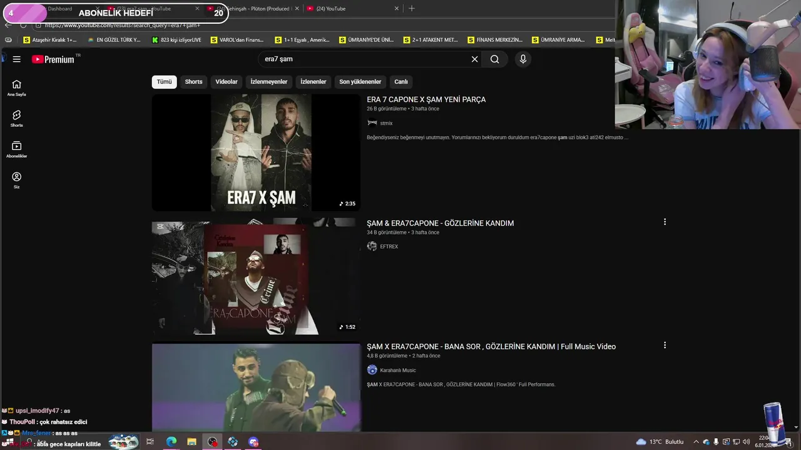
Task: Open the VAROL'dan Finans bookmark
Action: 237,40
